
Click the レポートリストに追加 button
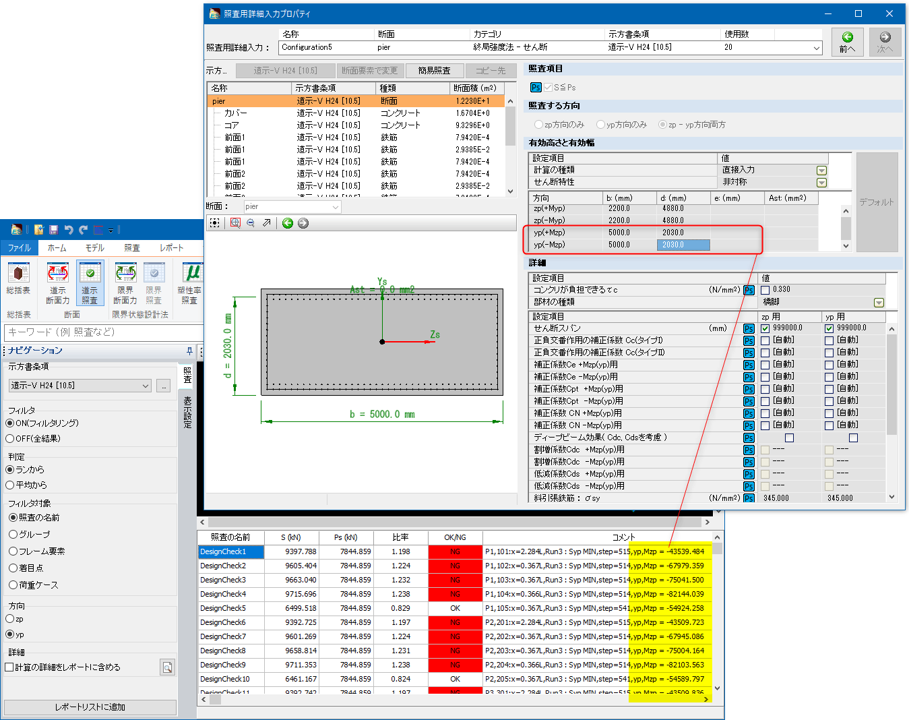point(90,707)
